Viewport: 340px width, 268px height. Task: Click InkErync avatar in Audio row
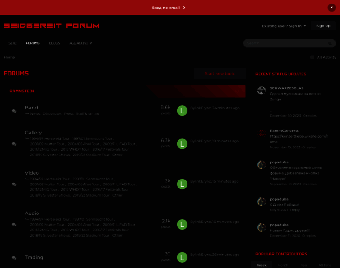(182, 225)
